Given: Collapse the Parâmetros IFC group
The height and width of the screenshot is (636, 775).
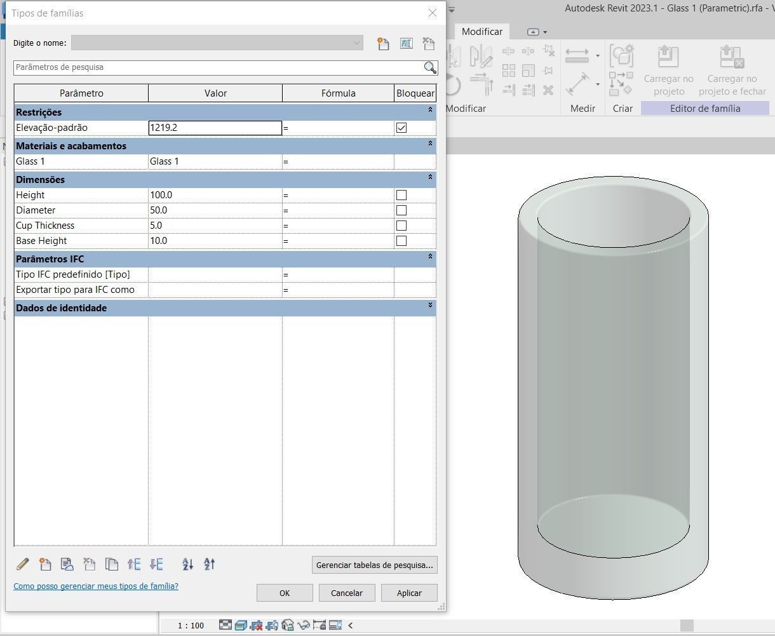Looking at the screenshot, I should [430, 257].
